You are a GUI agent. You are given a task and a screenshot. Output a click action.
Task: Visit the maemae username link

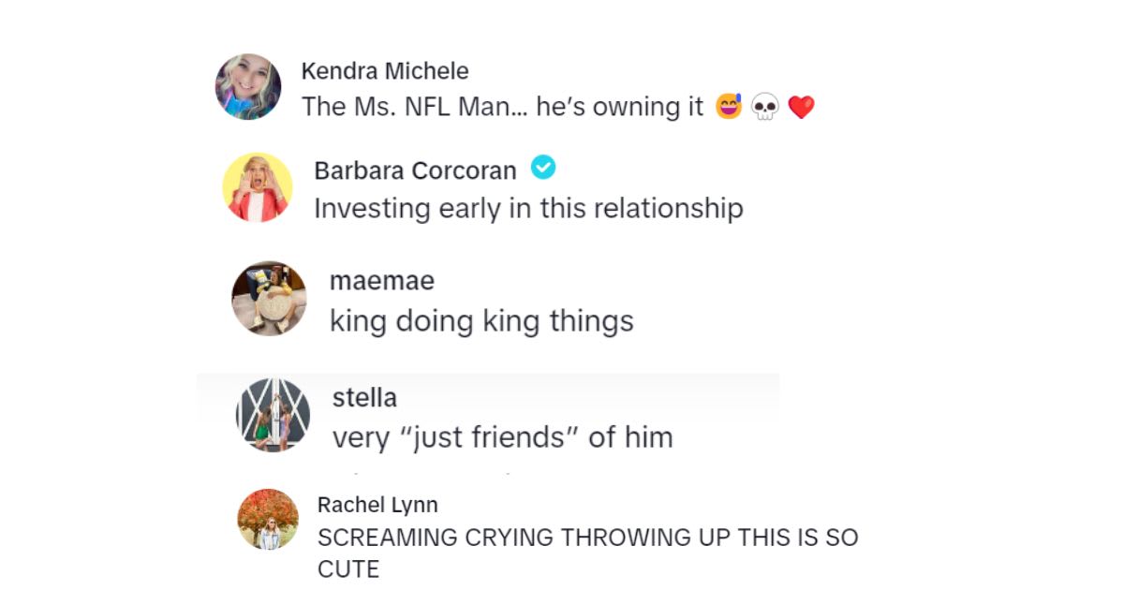click(382, 281)
